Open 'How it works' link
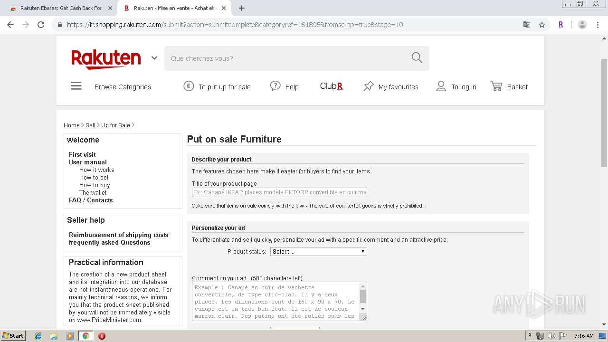The image size is (608, 342). [x=97, y=170]
